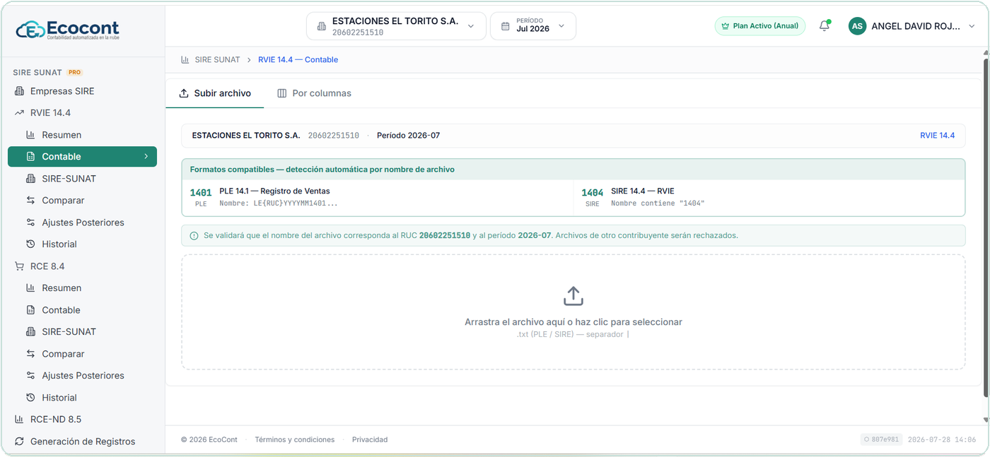Click chart icon beside Resumen under RVIE 14.4
The image size is (990, 457).
click(x=30, y=135)
